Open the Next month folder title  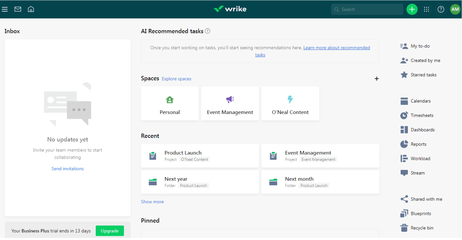(x=299, y=179)
